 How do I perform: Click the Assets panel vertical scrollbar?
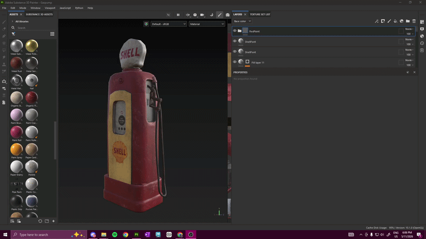coord(55,140)
